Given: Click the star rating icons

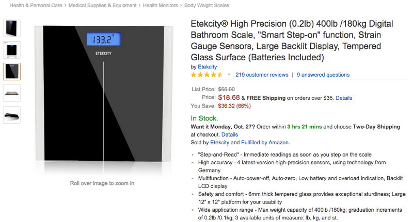Looking at the screenshot, I should coord(207,75).
